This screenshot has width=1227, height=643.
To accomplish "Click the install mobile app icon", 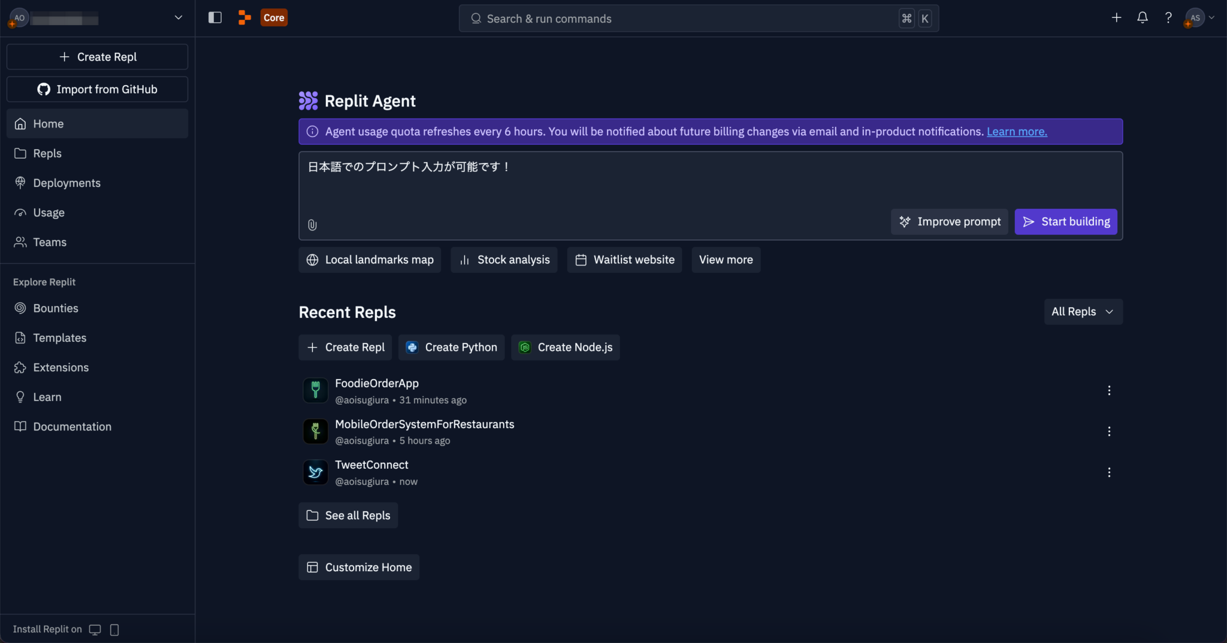I will (x=114, y=629).
